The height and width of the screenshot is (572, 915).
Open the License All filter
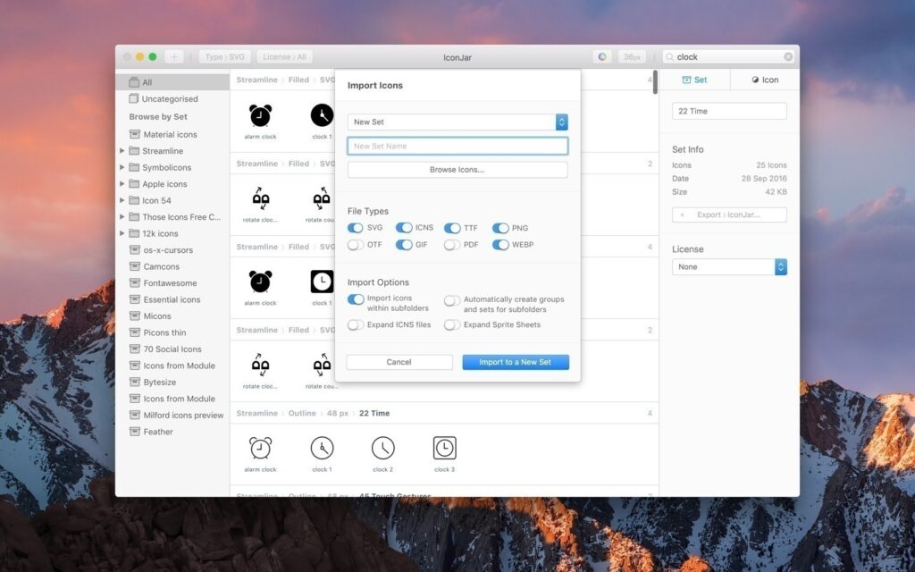pyautogui.click(x=284, y=56)
